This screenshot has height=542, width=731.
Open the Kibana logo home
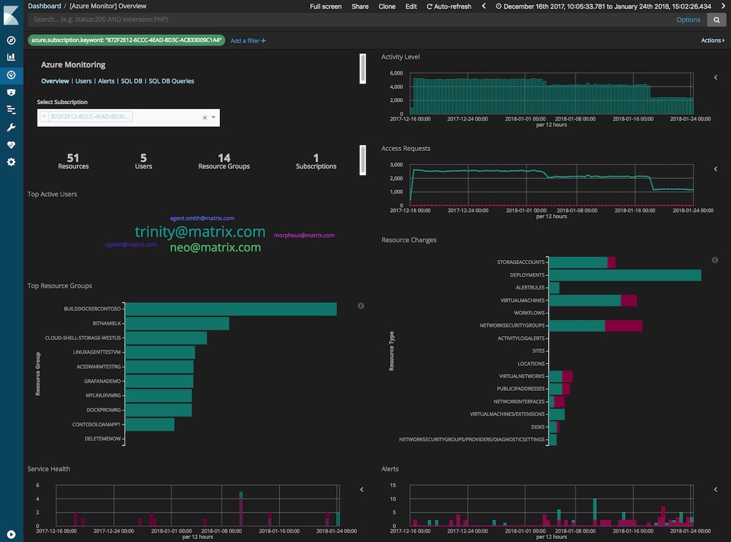point(11,15)
